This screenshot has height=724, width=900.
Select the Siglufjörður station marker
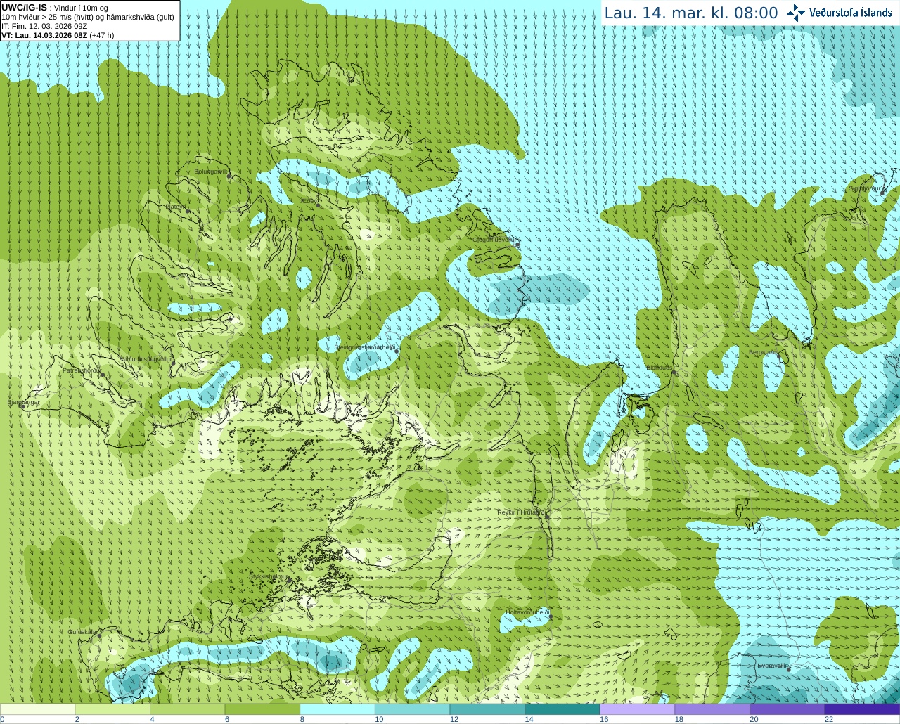(882, 192)
